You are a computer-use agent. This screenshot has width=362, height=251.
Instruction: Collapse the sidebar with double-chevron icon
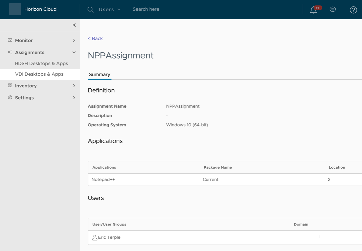pyautogui.click(x=74, y=25)
